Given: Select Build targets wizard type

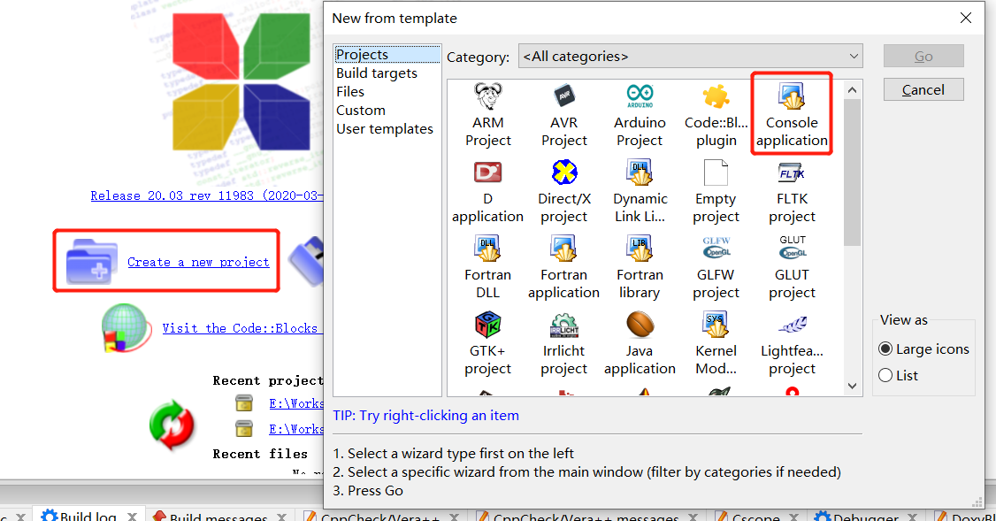Looking at the screenshot, I should [374, 73].
